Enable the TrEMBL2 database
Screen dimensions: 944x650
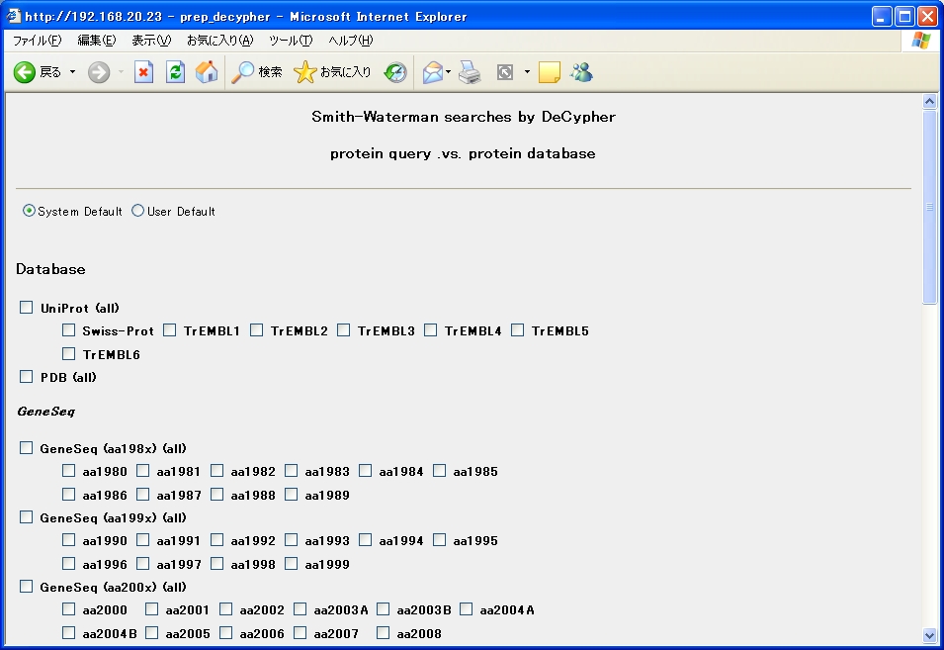click(256, 330)
